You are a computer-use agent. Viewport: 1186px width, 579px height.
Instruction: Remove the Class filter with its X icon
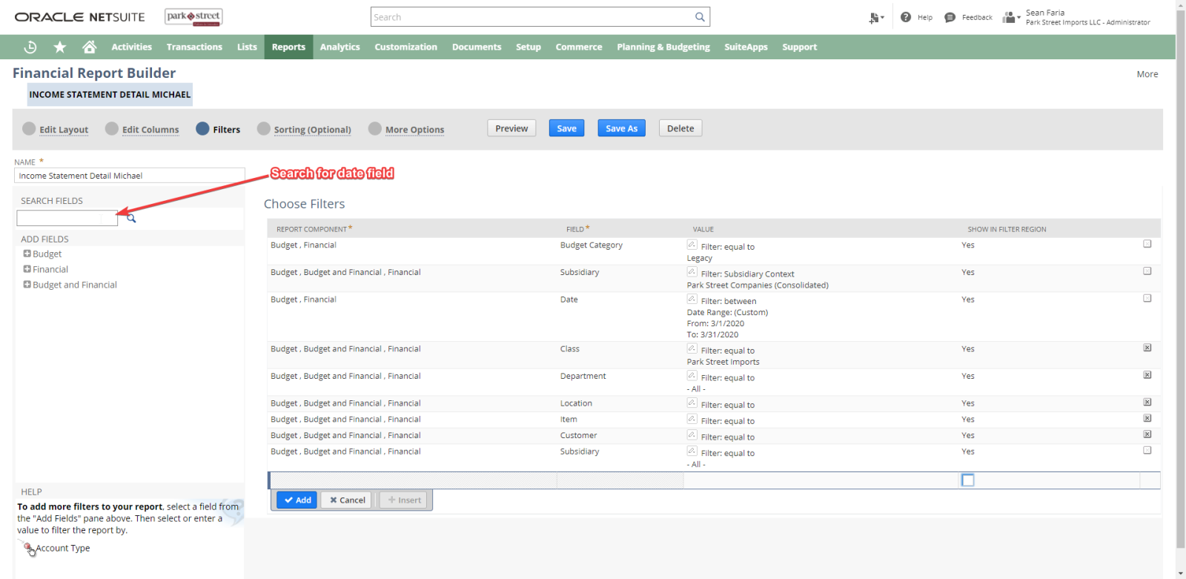click(x=1147, y=348)
